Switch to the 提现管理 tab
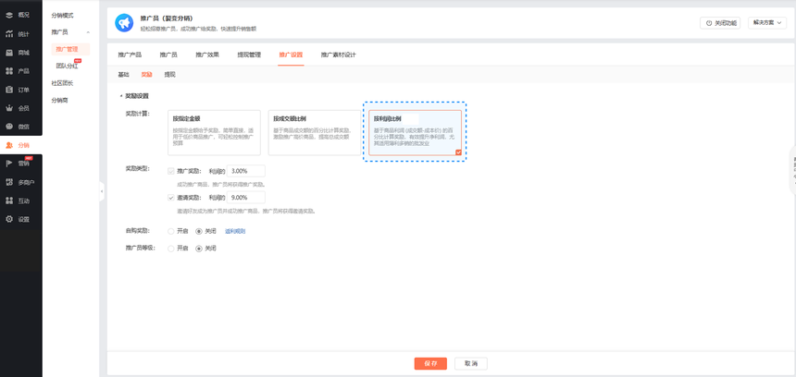The image size is (796, 377). 249,55
